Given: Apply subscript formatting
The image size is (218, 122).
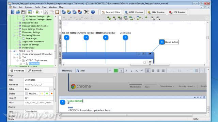Looking at the screenshot, I should click(x=137, y=71).
